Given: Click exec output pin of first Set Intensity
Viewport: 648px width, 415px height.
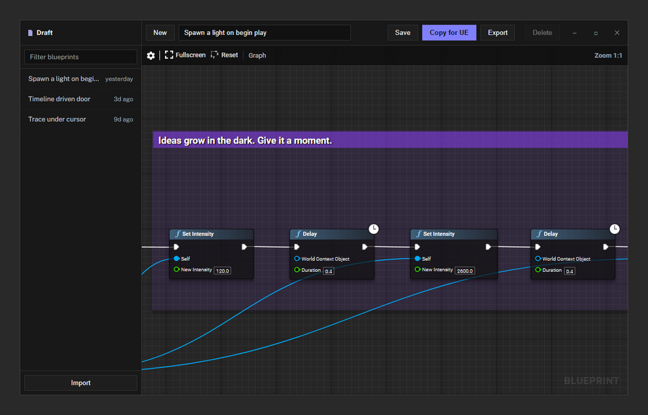Looking at the screenshot, I should click(x=244, y=247).
